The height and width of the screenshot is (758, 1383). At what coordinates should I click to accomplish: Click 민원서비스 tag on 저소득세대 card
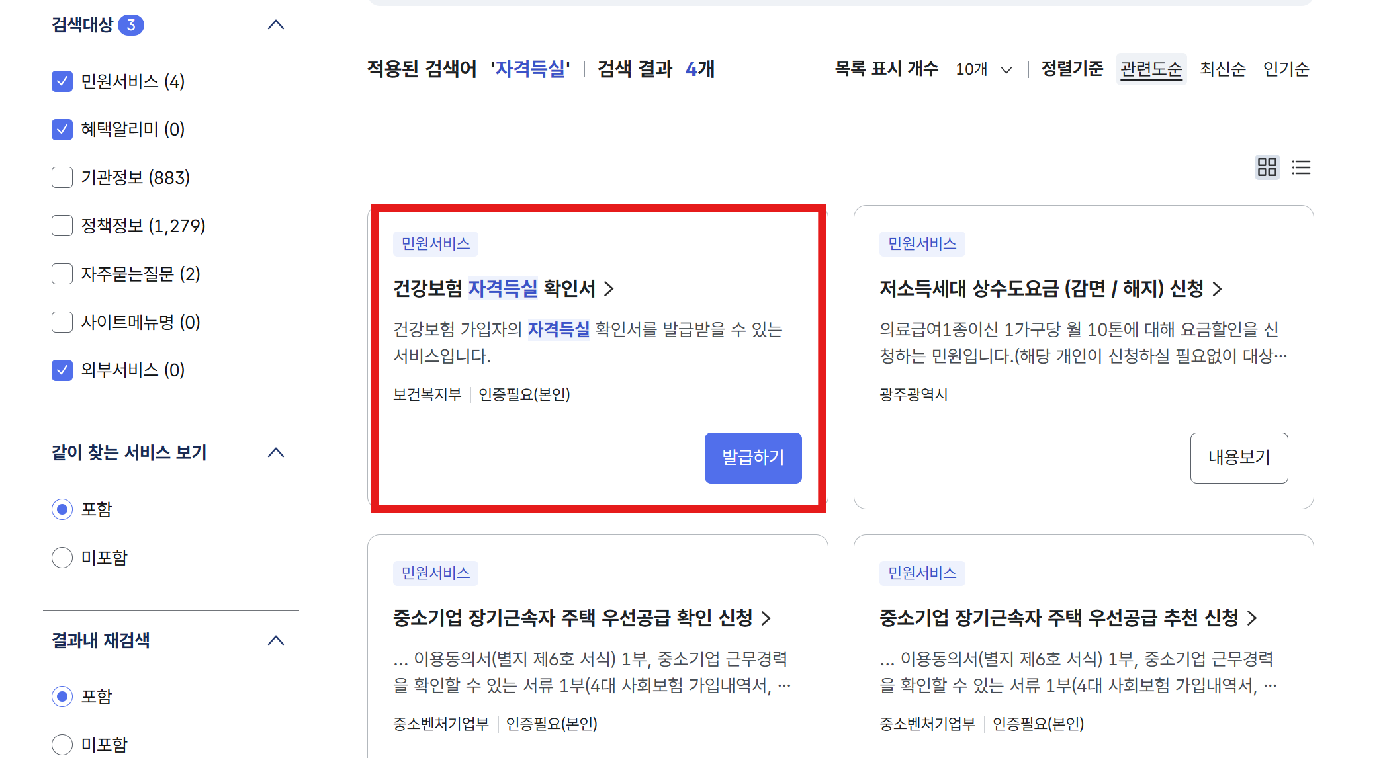(x=922, y=244)
